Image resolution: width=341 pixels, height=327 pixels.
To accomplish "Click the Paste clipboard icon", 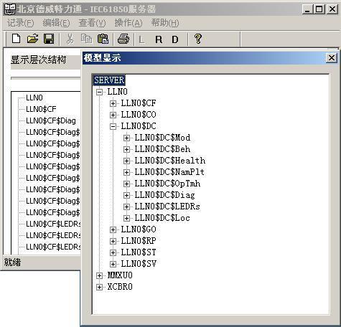I will pyautogui.click(x=103, y=39).
